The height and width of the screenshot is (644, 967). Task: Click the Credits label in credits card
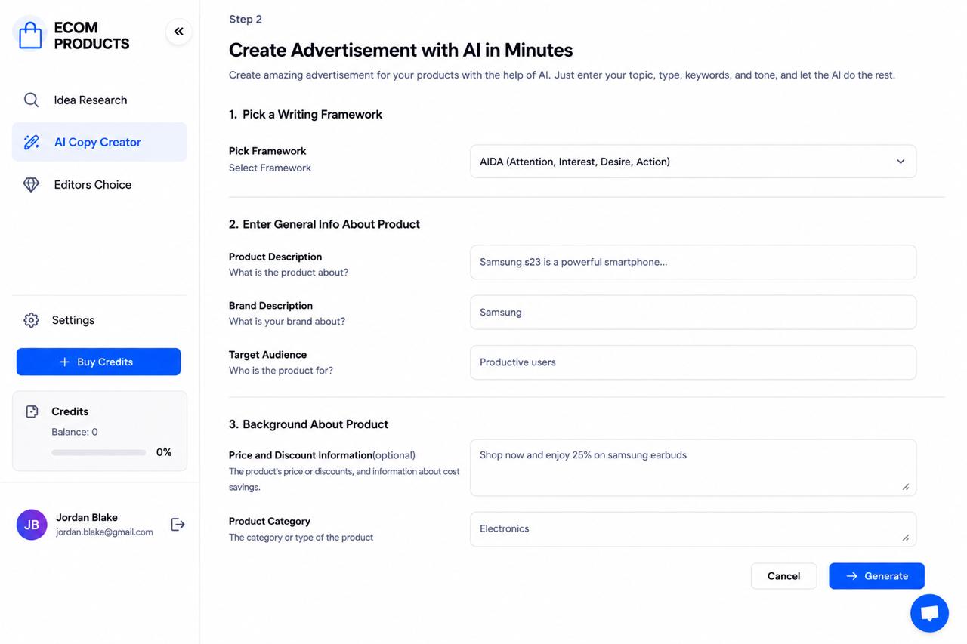pyautogui.click(x=70, y=411)
